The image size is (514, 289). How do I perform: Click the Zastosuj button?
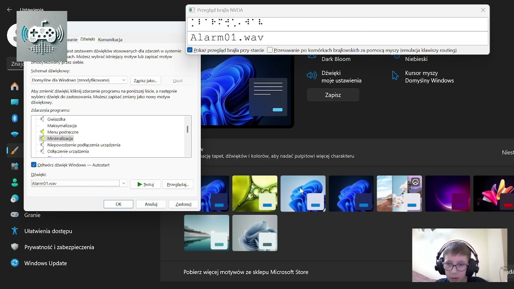tap(184, 204)
